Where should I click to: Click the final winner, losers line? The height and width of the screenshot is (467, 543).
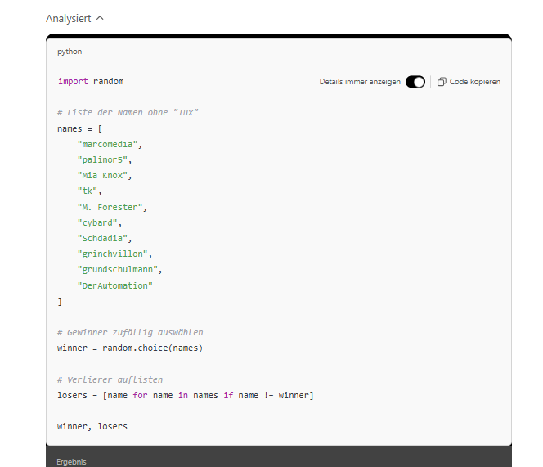(92, 427)
